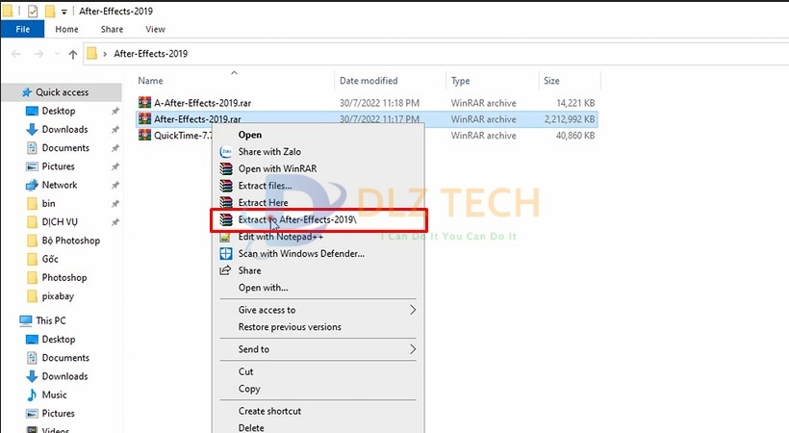Select the A-After-Effects-2019.rar file
The height and width of the screenshot is (433, 789).
(202, 103)
